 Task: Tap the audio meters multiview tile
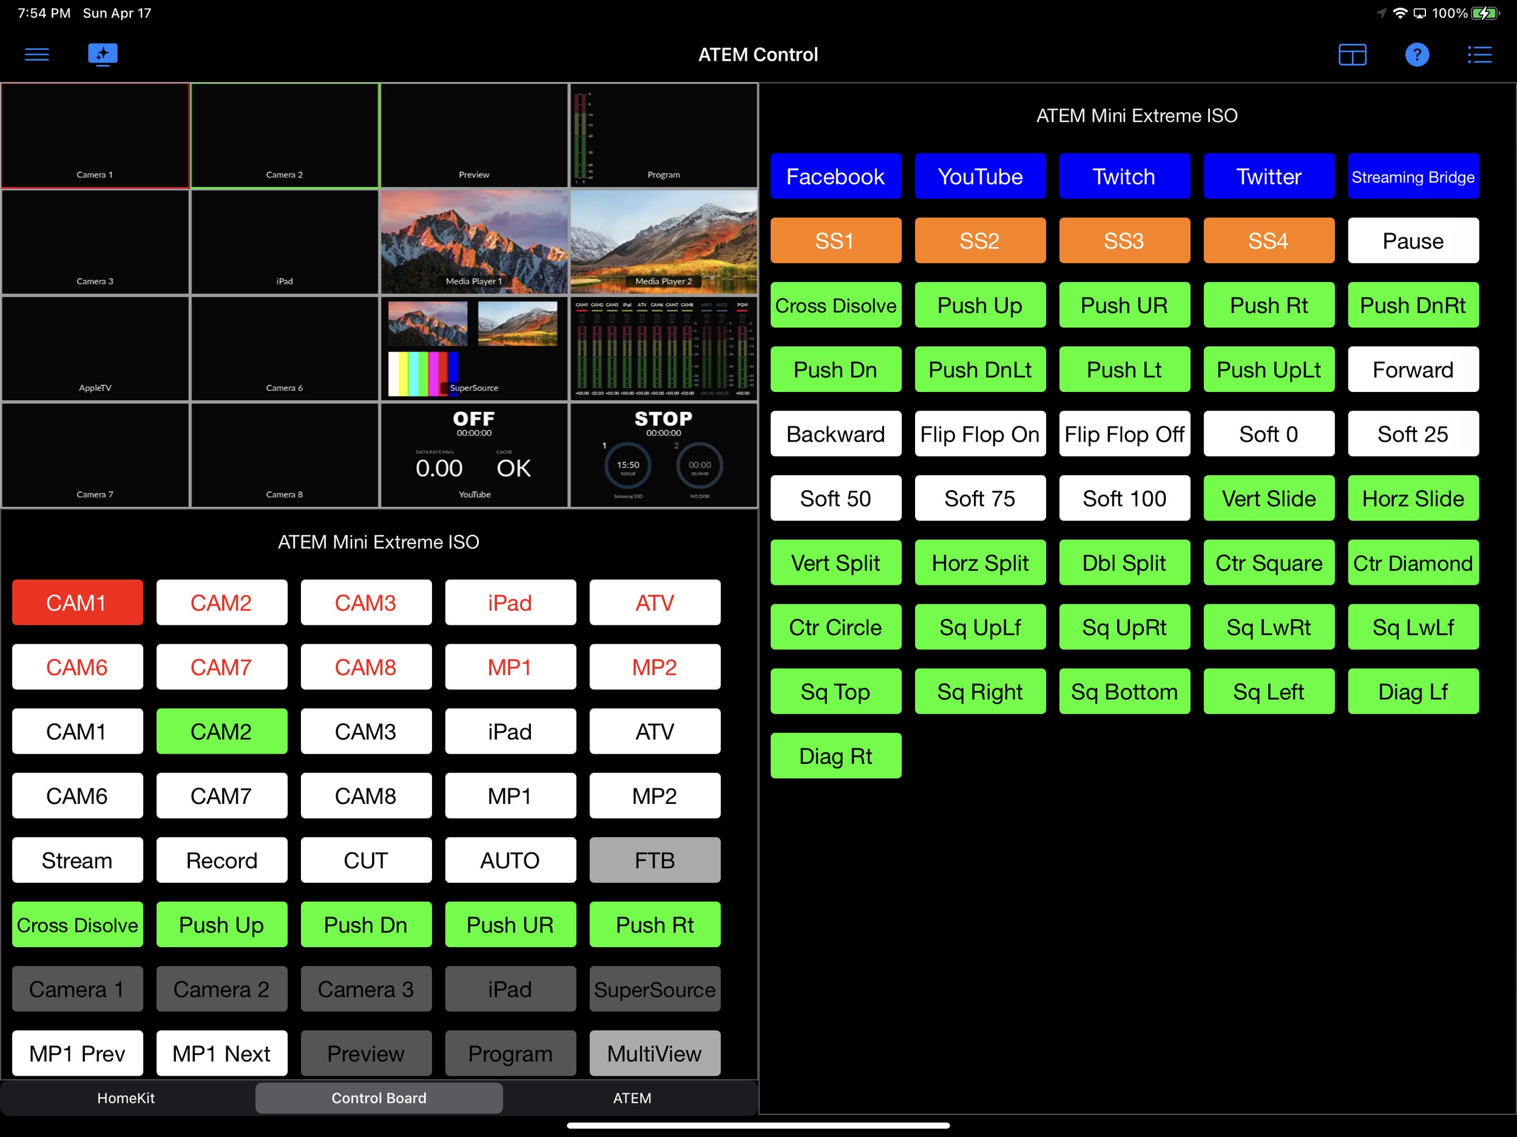coord(664,348)
